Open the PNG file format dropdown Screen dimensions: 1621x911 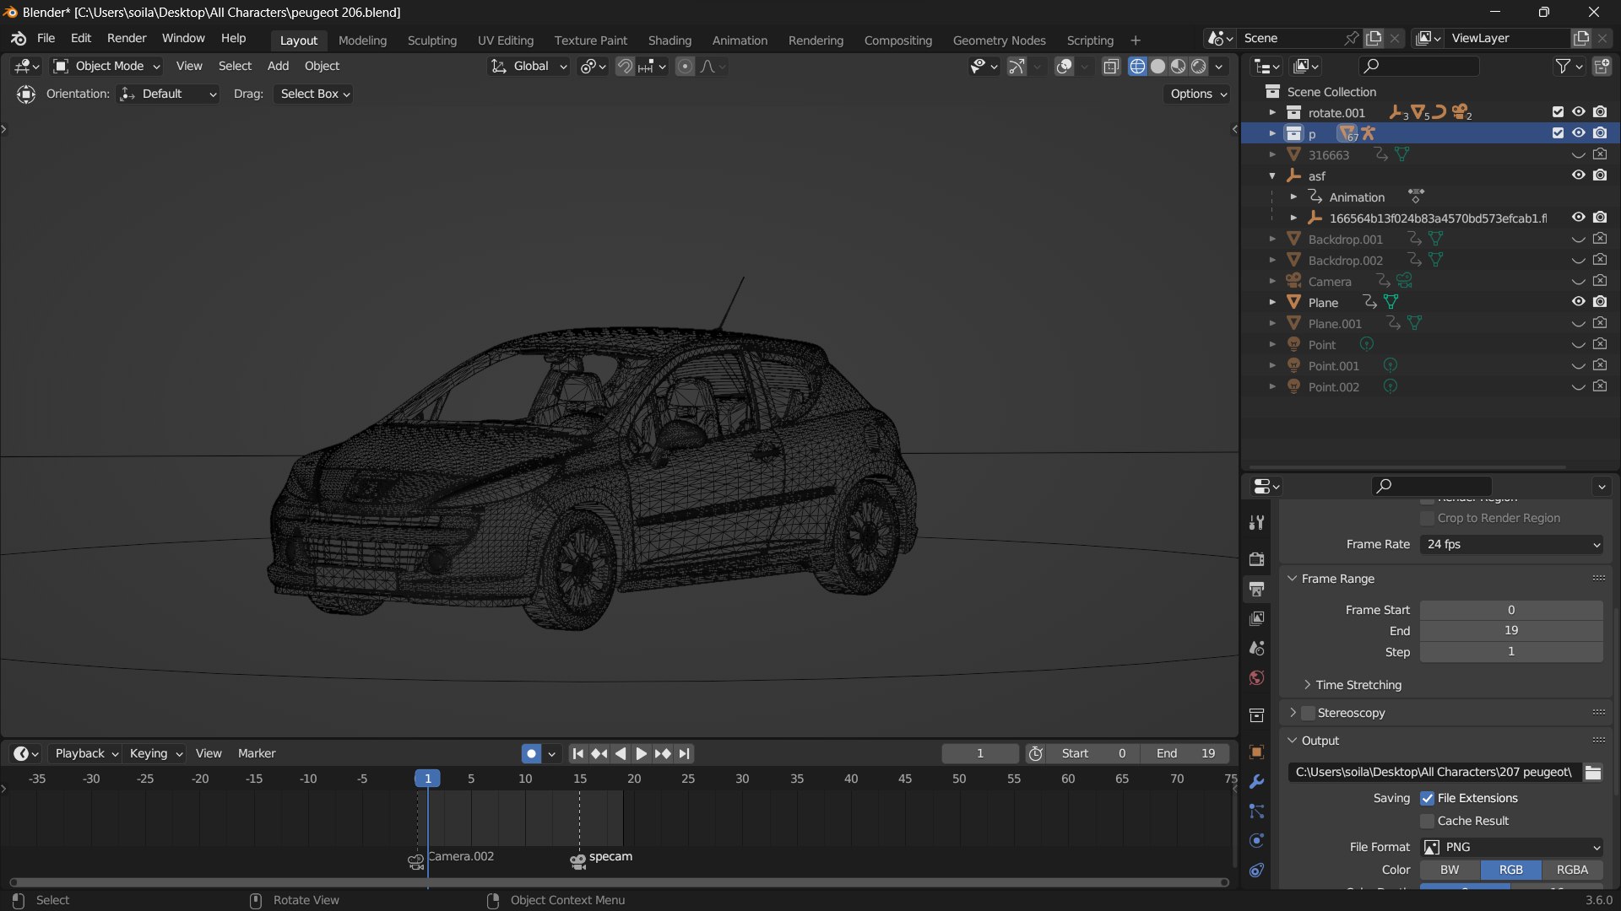click(1511, 847)
